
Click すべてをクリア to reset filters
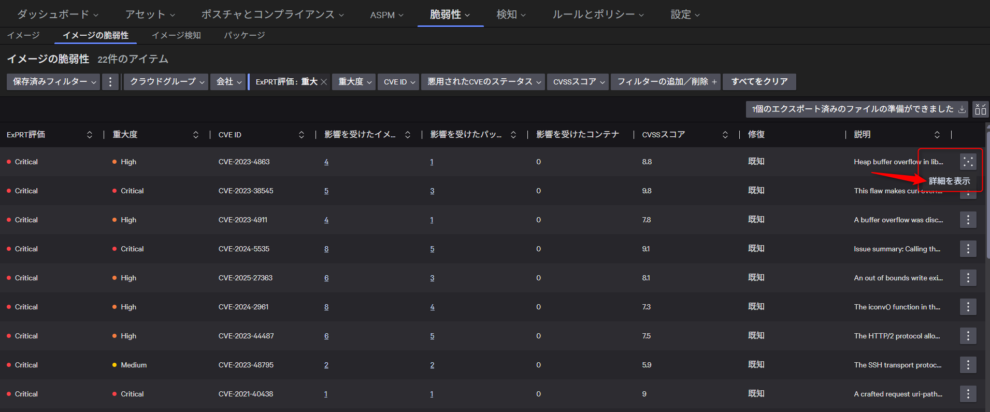759,82
